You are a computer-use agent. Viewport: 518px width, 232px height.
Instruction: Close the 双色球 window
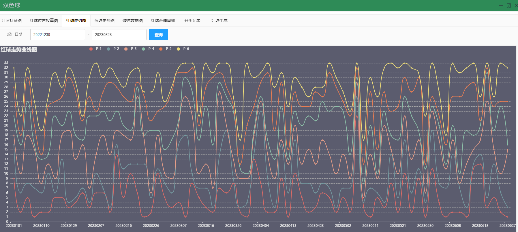[516, 5]
